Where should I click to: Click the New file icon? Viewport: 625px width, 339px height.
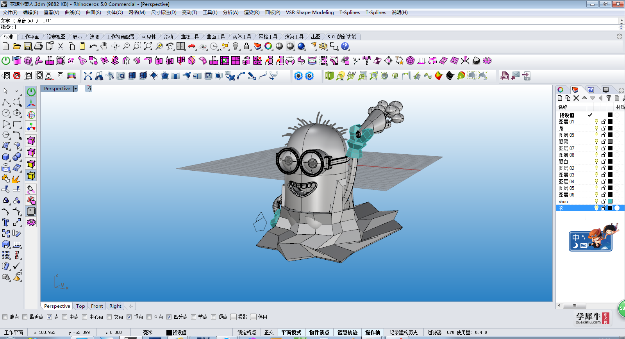tap(5, 46)
